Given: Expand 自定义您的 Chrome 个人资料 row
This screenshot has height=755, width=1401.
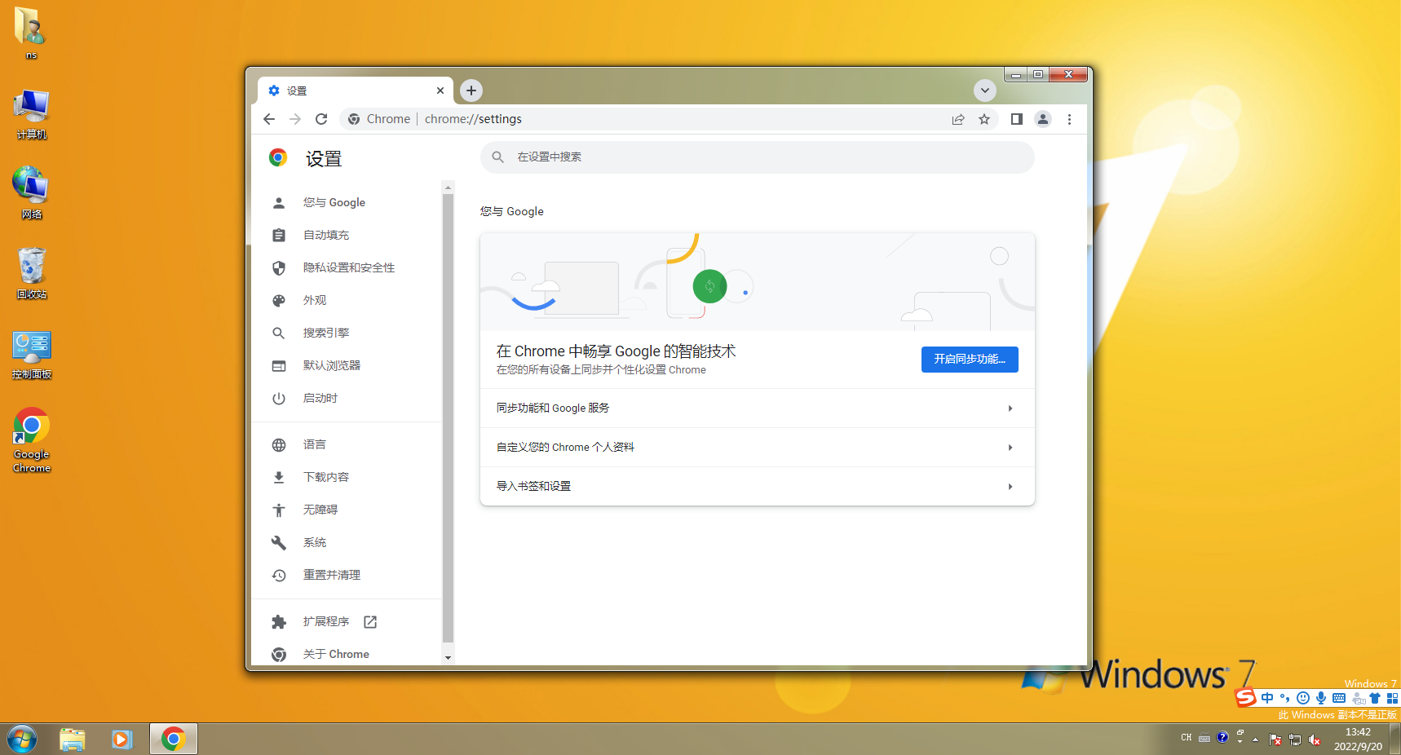Looking at the screenshot, I should pyautogui.click(x=757, y=447).
